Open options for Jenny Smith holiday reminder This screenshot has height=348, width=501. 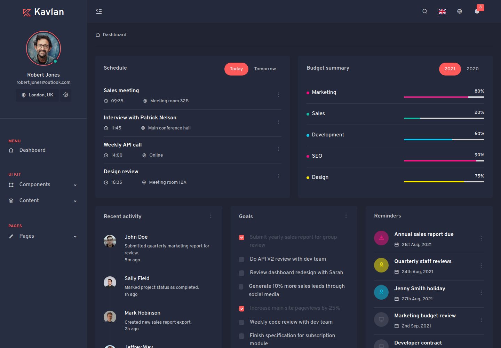coord(481,293)
